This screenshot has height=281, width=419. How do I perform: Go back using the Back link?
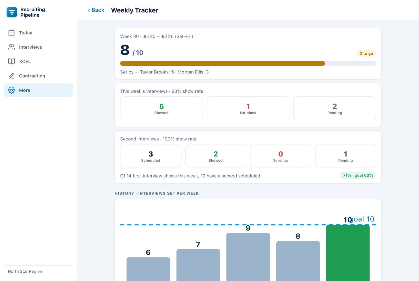tap(96, 10)
